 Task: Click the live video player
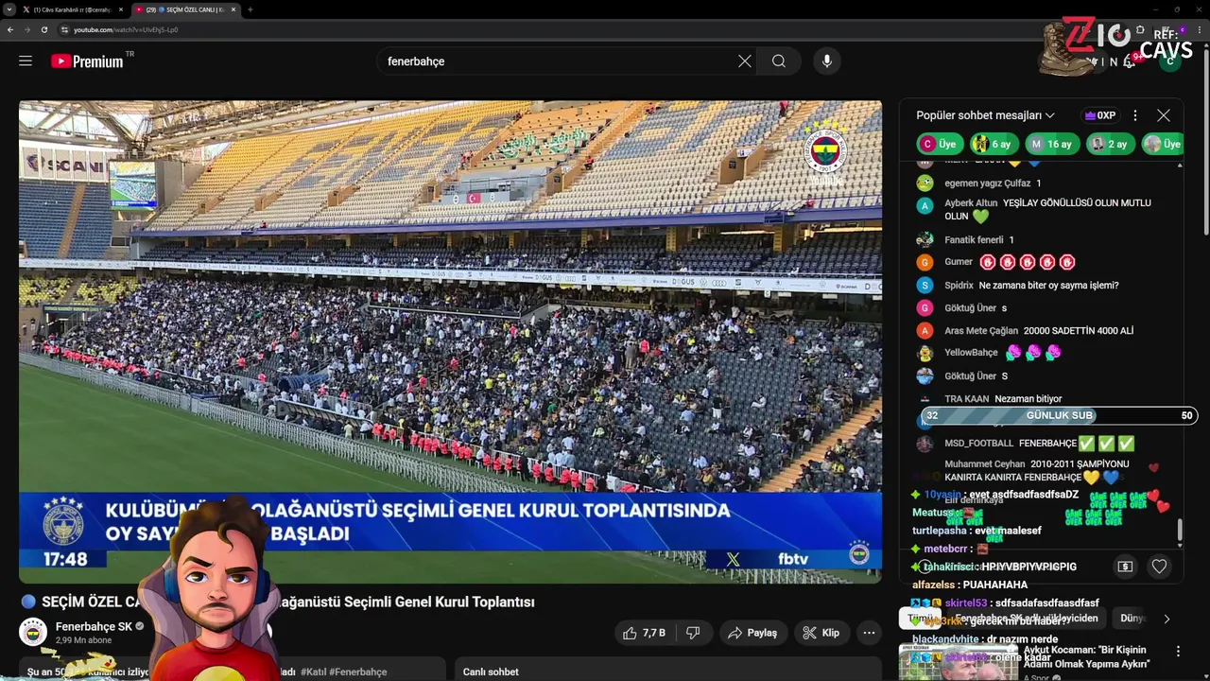[450, 341]
